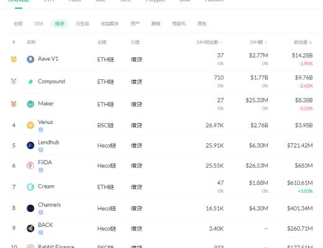The width and height of the screenshot is (323, 248).
Task: Sort by the 24H额 column arrows
Action: pyautogui.click(x=266, y=42)
